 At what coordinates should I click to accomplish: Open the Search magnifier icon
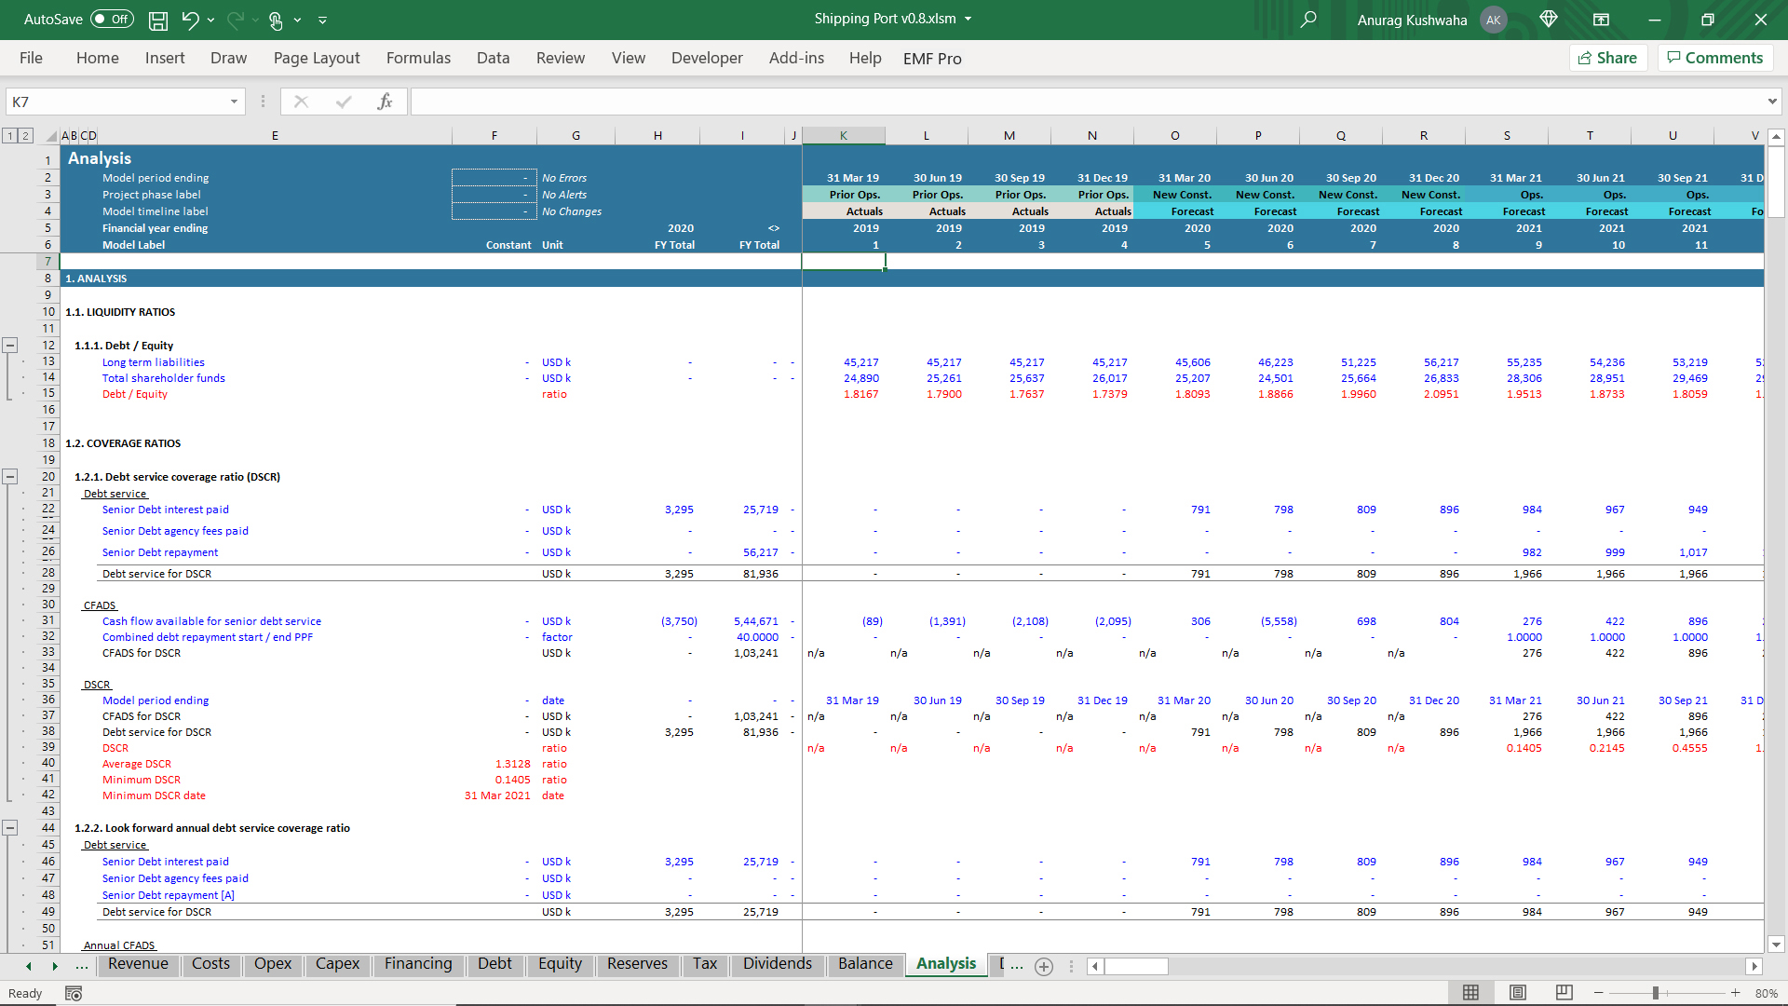click(x=1308, y=20)
